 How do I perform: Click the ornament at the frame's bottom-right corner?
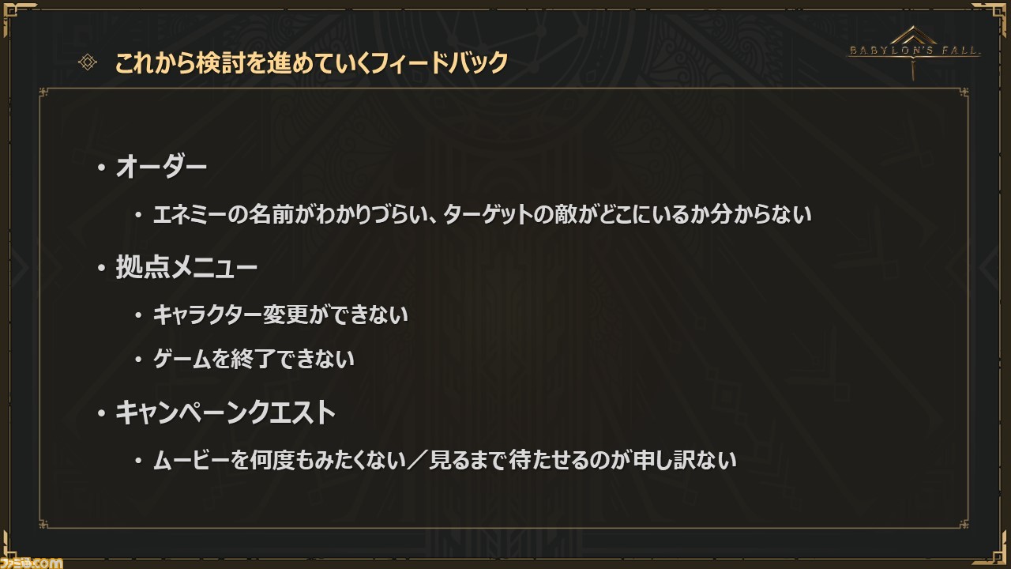point(964,523)
